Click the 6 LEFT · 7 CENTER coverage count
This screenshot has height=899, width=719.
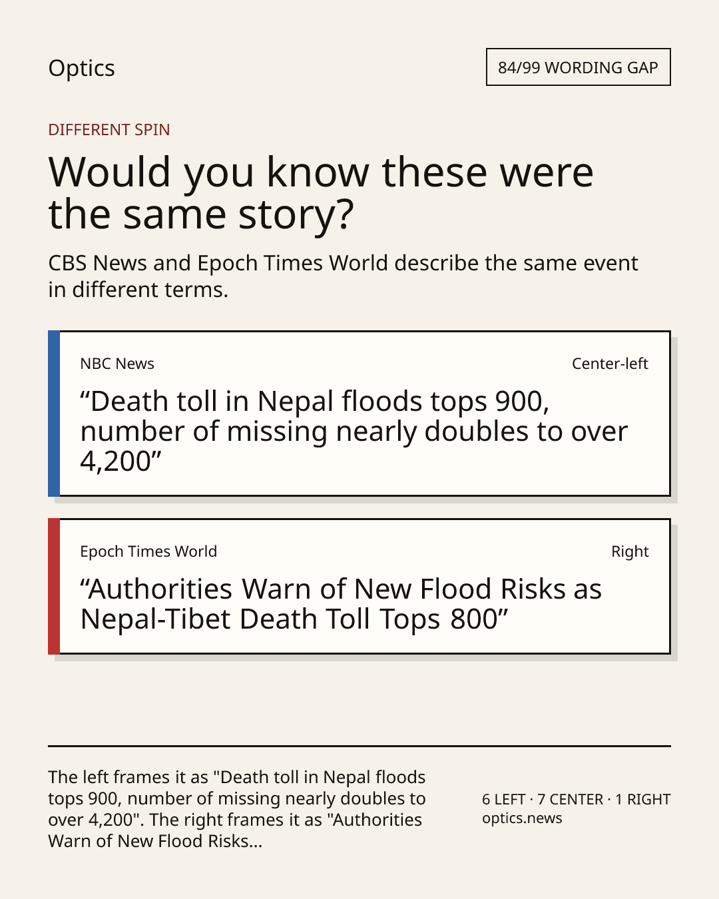(576, 799)
